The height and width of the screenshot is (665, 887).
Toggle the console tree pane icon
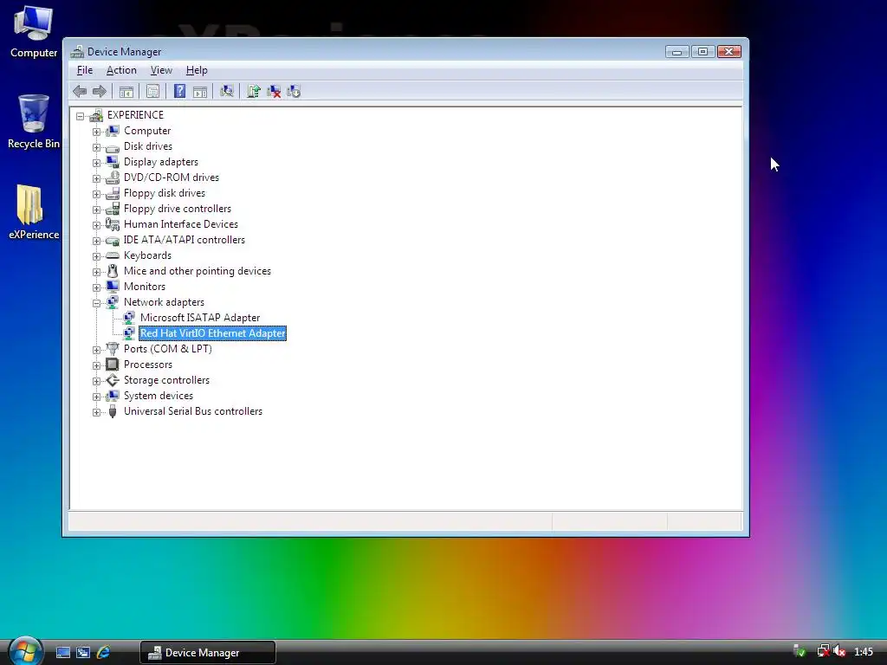(126, 91)
